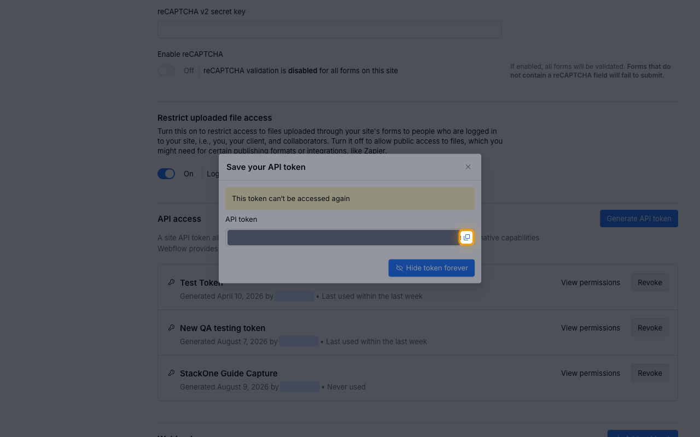Screen dimensions: 700x437
Task: Close the Save your API token dialog
Action: click(468, 167)
